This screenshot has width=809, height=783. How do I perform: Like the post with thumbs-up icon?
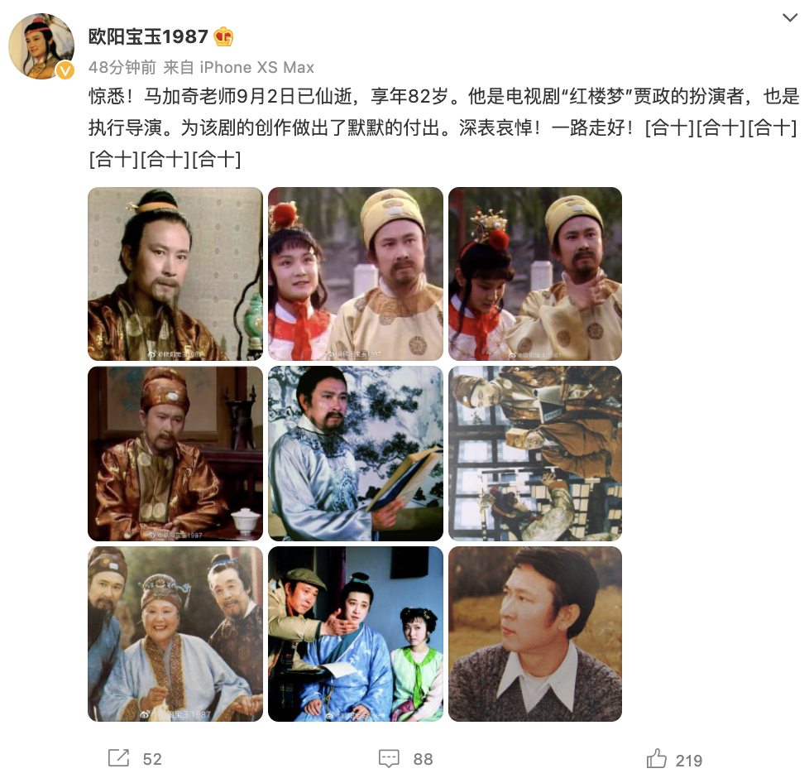(x=656, y=758)
